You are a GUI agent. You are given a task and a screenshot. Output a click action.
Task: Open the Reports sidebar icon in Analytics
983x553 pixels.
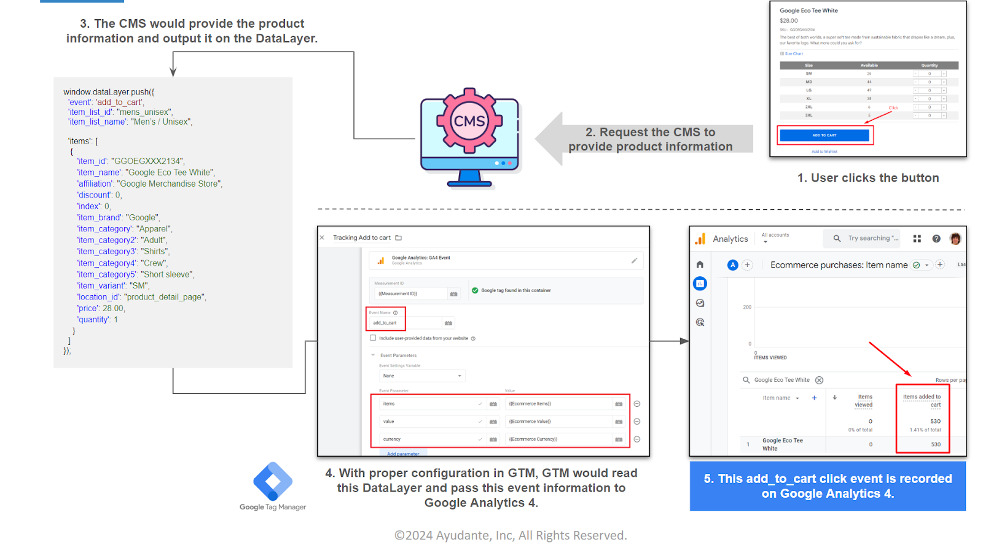(700, 284)
